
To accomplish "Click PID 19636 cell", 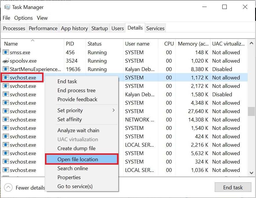I will 73,69.
